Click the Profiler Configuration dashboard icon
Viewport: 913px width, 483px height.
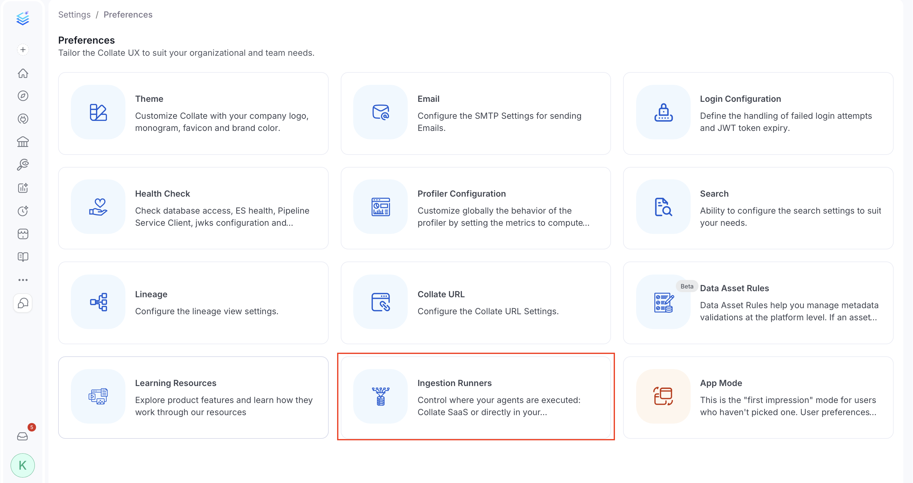click(381, 207)
